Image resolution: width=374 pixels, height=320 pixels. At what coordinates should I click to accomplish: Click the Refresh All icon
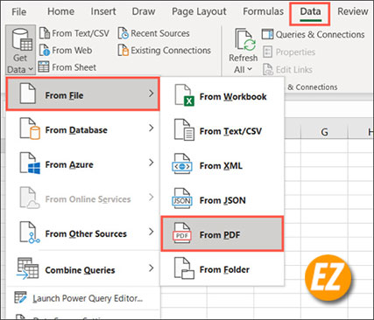tap(244, 39)
